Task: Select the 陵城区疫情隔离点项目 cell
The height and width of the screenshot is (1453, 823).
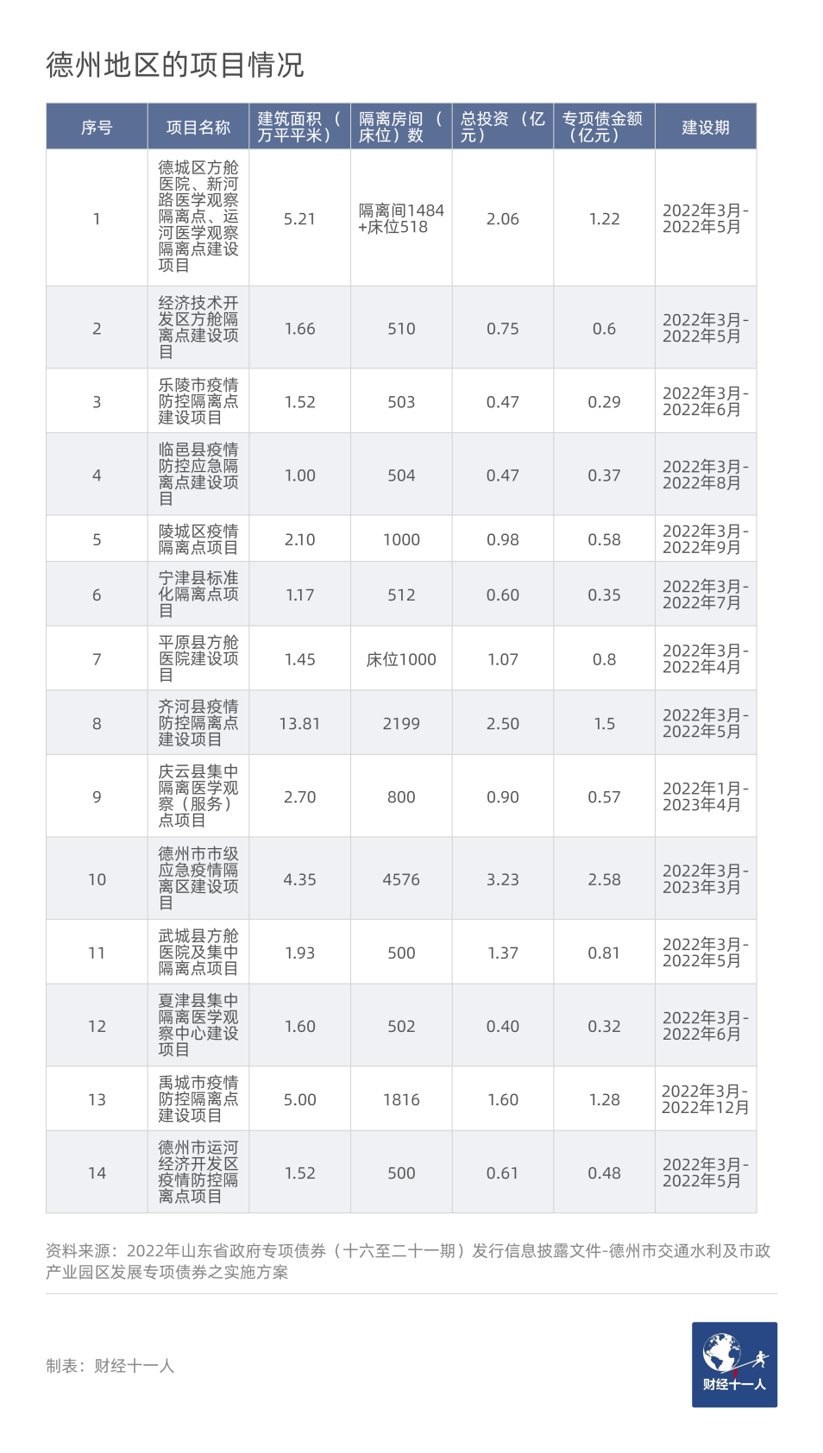Action: (x=198, y=539)
